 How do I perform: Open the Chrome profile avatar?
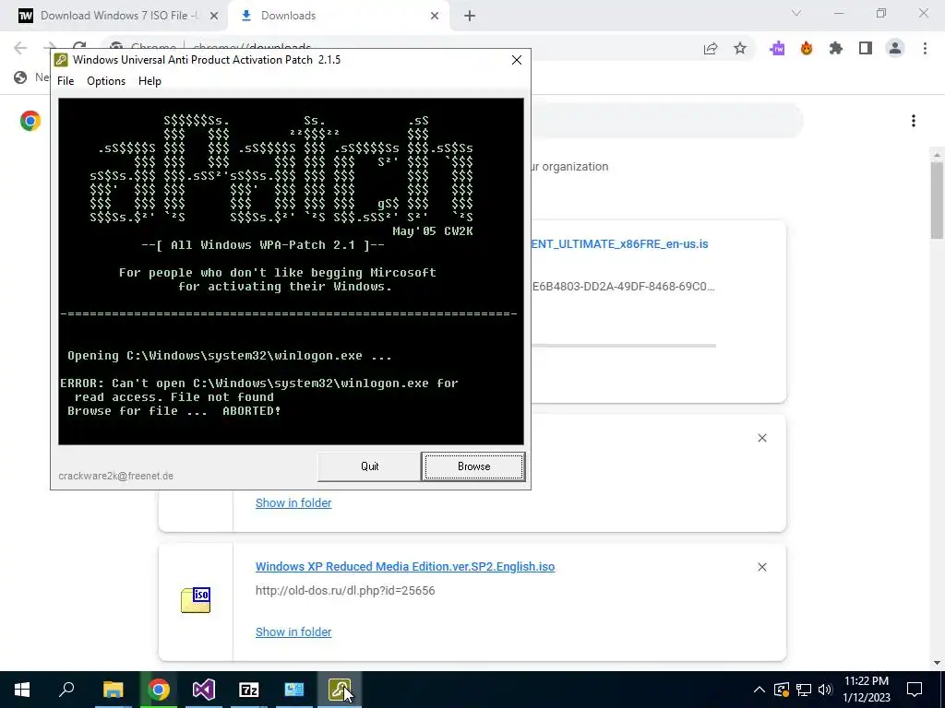pyautogui.click(x=895, y=49)
